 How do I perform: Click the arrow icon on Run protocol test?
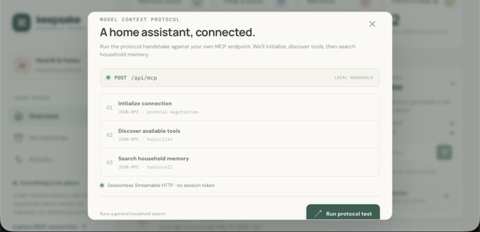[x=318, y=214]
